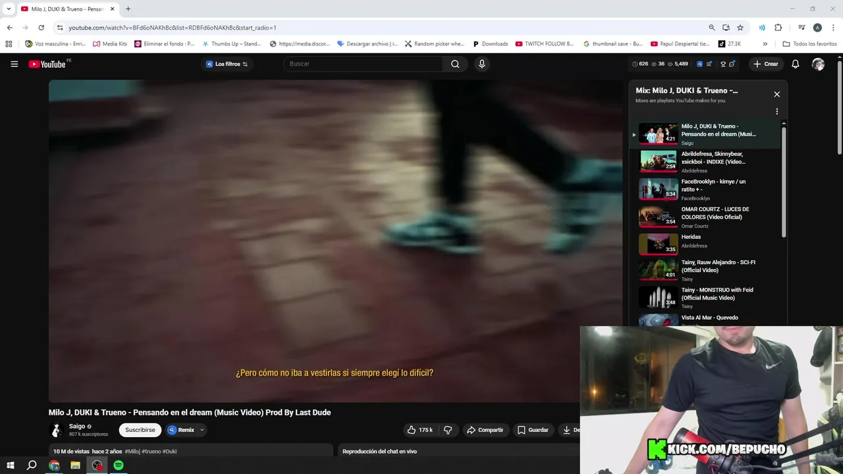Go back in browser history

(9, 28)
